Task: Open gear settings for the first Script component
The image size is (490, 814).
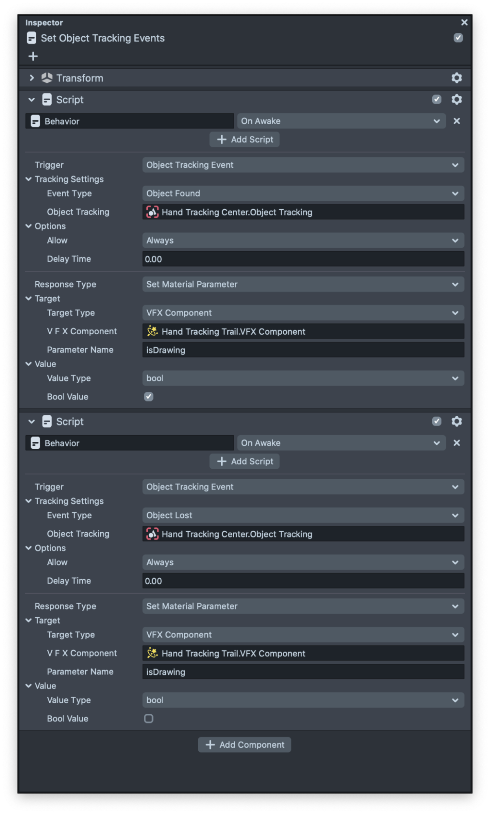Action: coord(457,99)
